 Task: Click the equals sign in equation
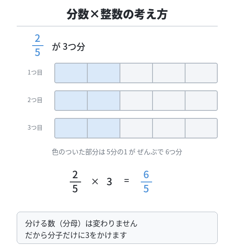pyautogui.click(x=127, y=181)
